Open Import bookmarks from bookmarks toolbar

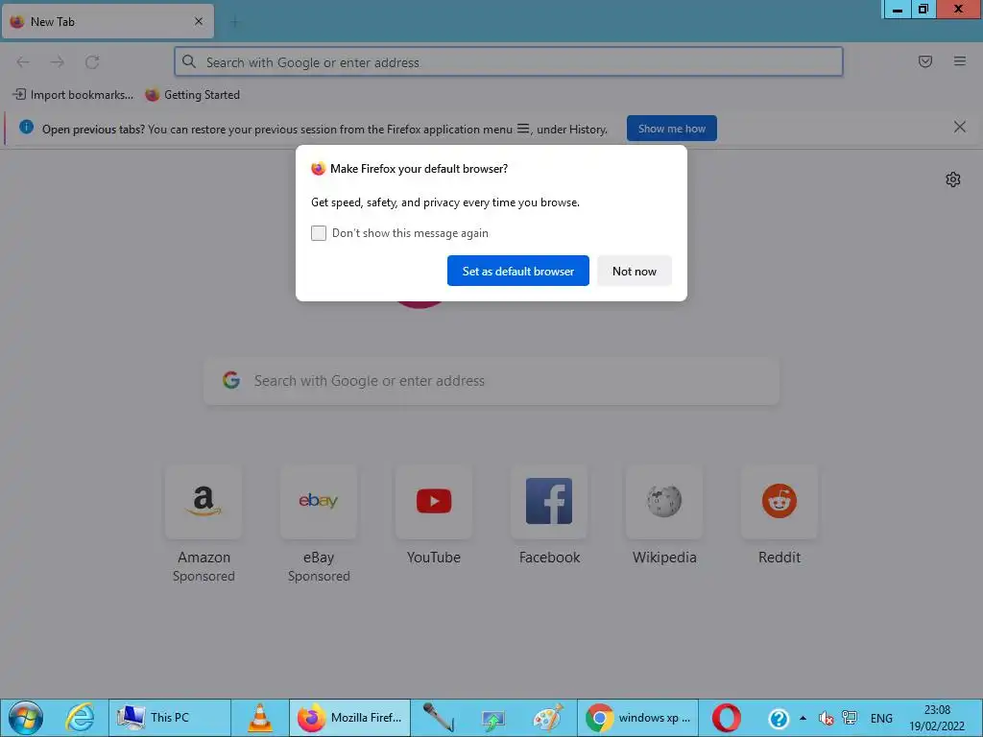(x=73, y=95)
